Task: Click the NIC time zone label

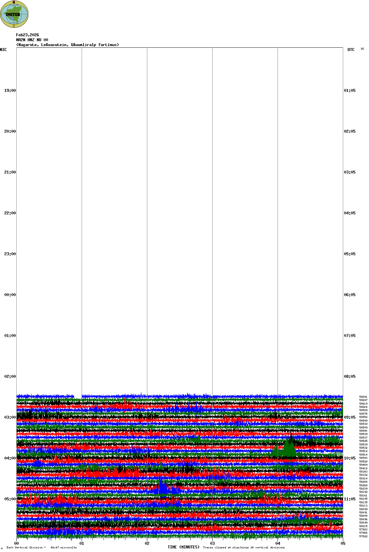Action: pos(3,50)
